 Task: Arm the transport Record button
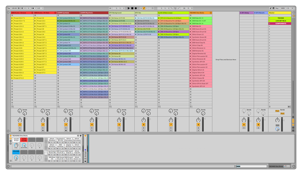coord(136,8)
